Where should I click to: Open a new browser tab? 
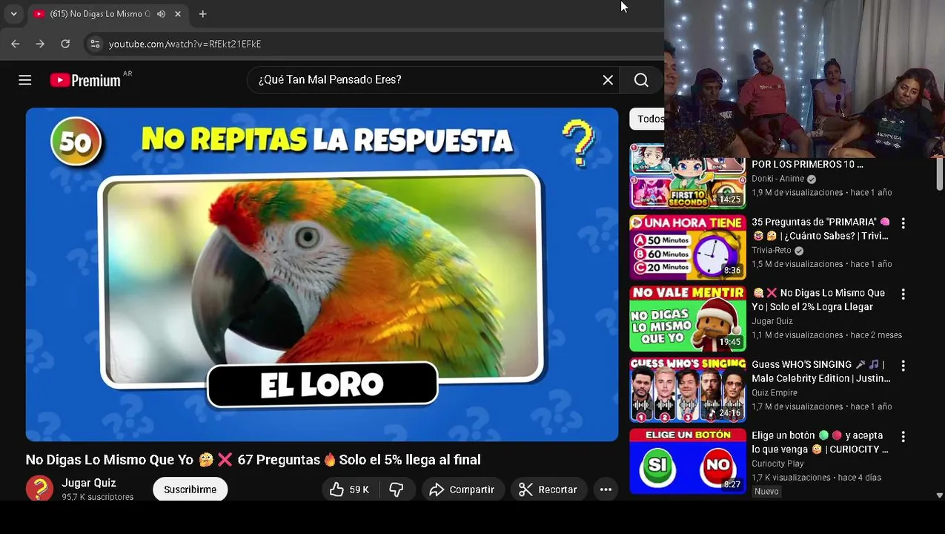(202, 14)
